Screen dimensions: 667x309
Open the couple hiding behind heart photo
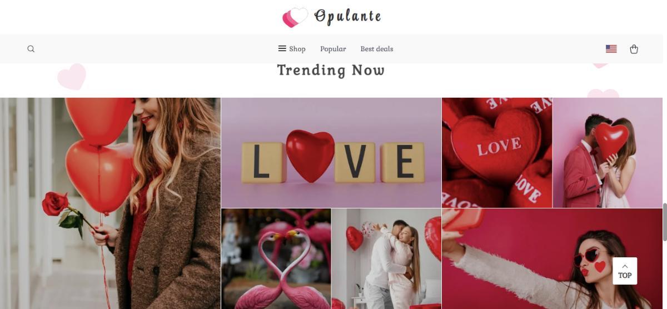click(x=608, y=153)
